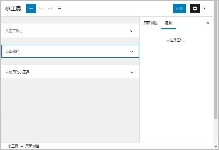This screenshot has width=219, height=150.
Task: Open the block inserter plus button
Action: [31, 8]
